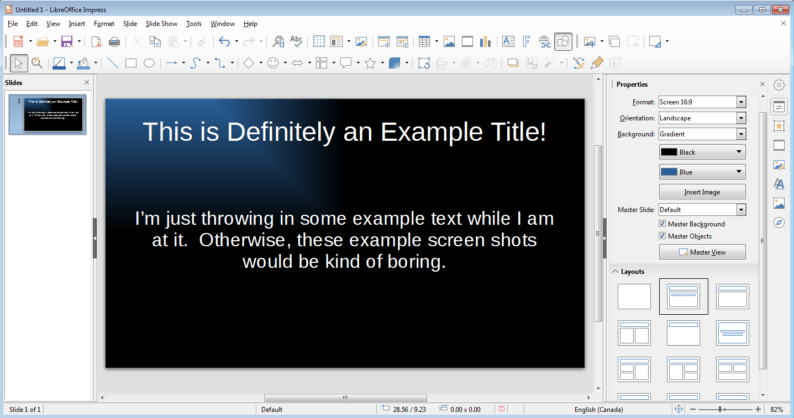The height and width of the screenshot is (418, 794).
Task: Click the Save document icon
Action: [67, 41]
